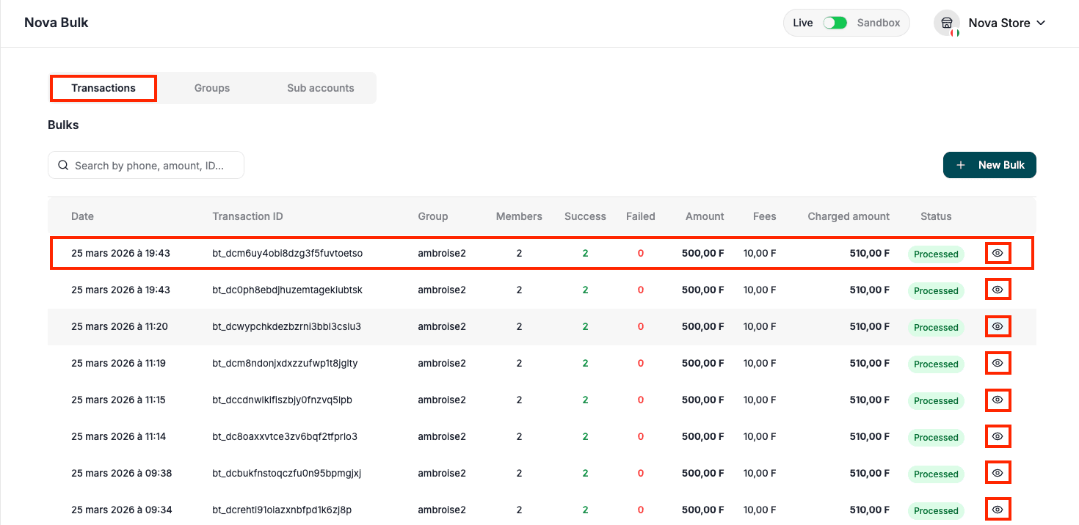This screenshot has width=1079, height=525.
Task: Click the Processed status badge on the first row
Action: (x=935, y=254)
